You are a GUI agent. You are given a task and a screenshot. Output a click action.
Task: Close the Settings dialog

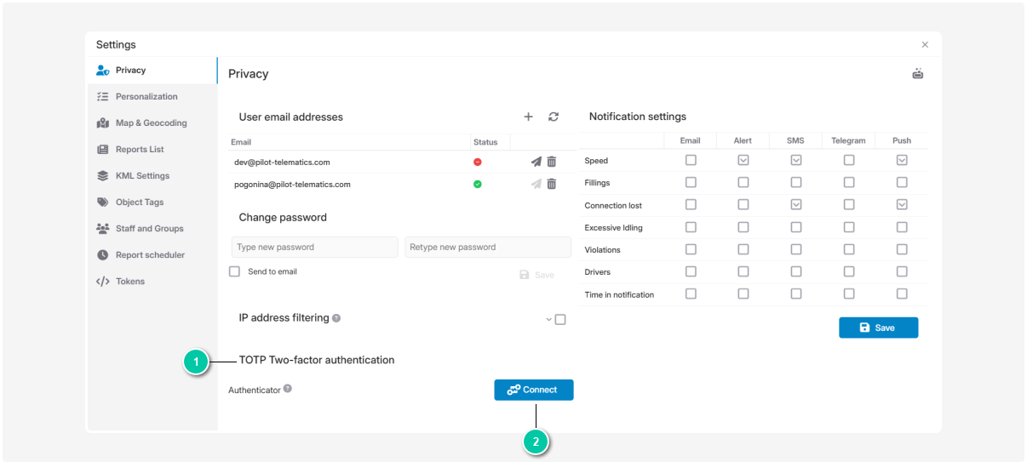925,45
